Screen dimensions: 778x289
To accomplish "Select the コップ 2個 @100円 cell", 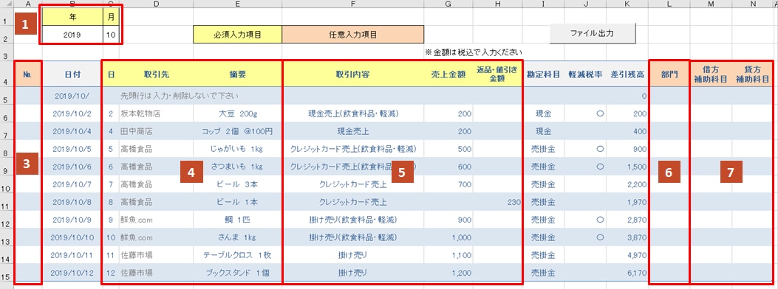I will [238, 131].
